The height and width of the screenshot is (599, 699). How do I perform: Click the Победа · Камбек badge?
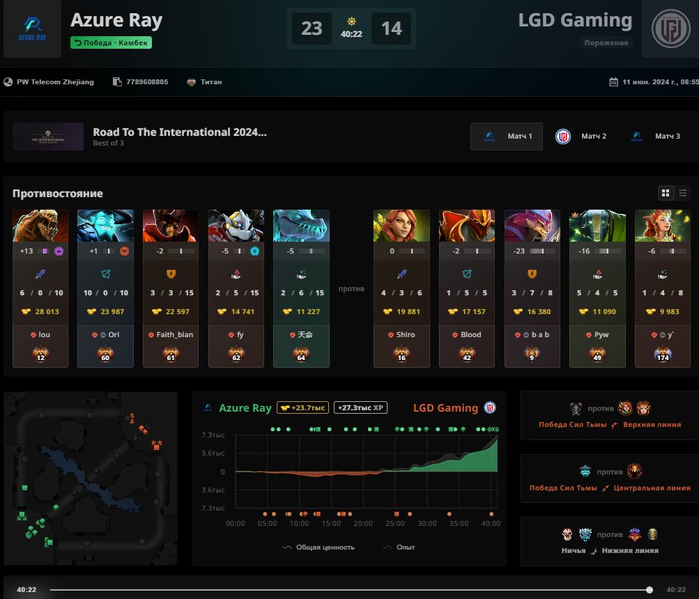[x=111, y=42]
